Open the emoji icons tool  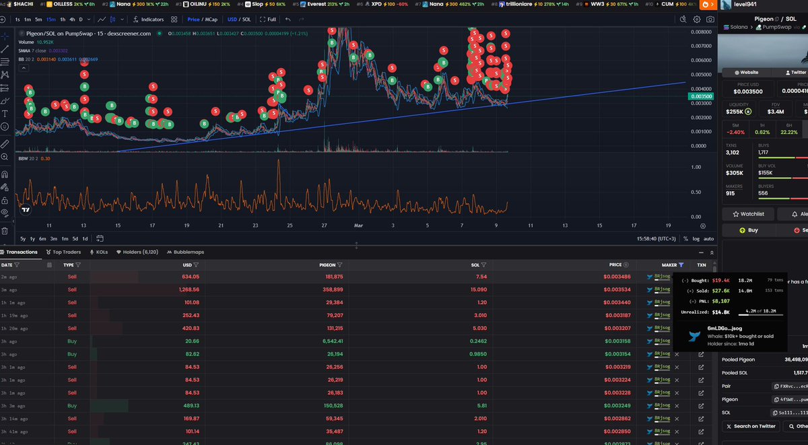point(5,127)
